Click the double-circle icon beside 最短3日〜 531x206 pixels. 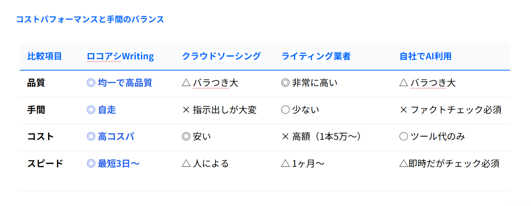tap(91, 163)
